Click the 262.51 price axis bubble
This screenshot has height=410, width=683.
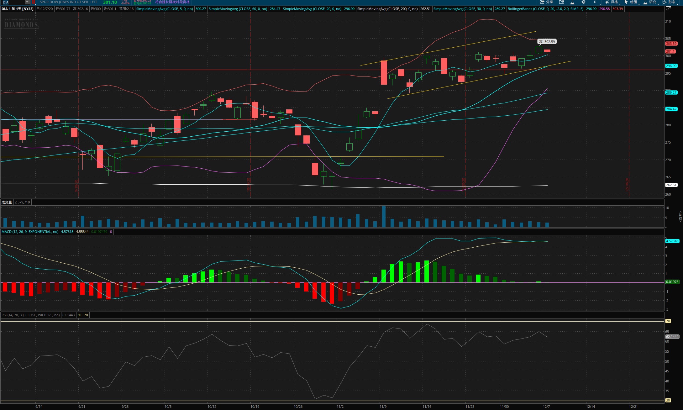(671, 185)
